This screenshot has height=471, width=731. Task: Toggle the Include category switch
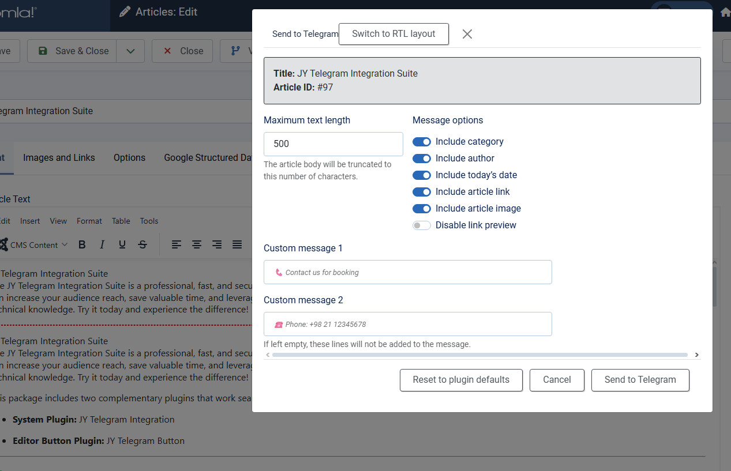click(422, 142)
